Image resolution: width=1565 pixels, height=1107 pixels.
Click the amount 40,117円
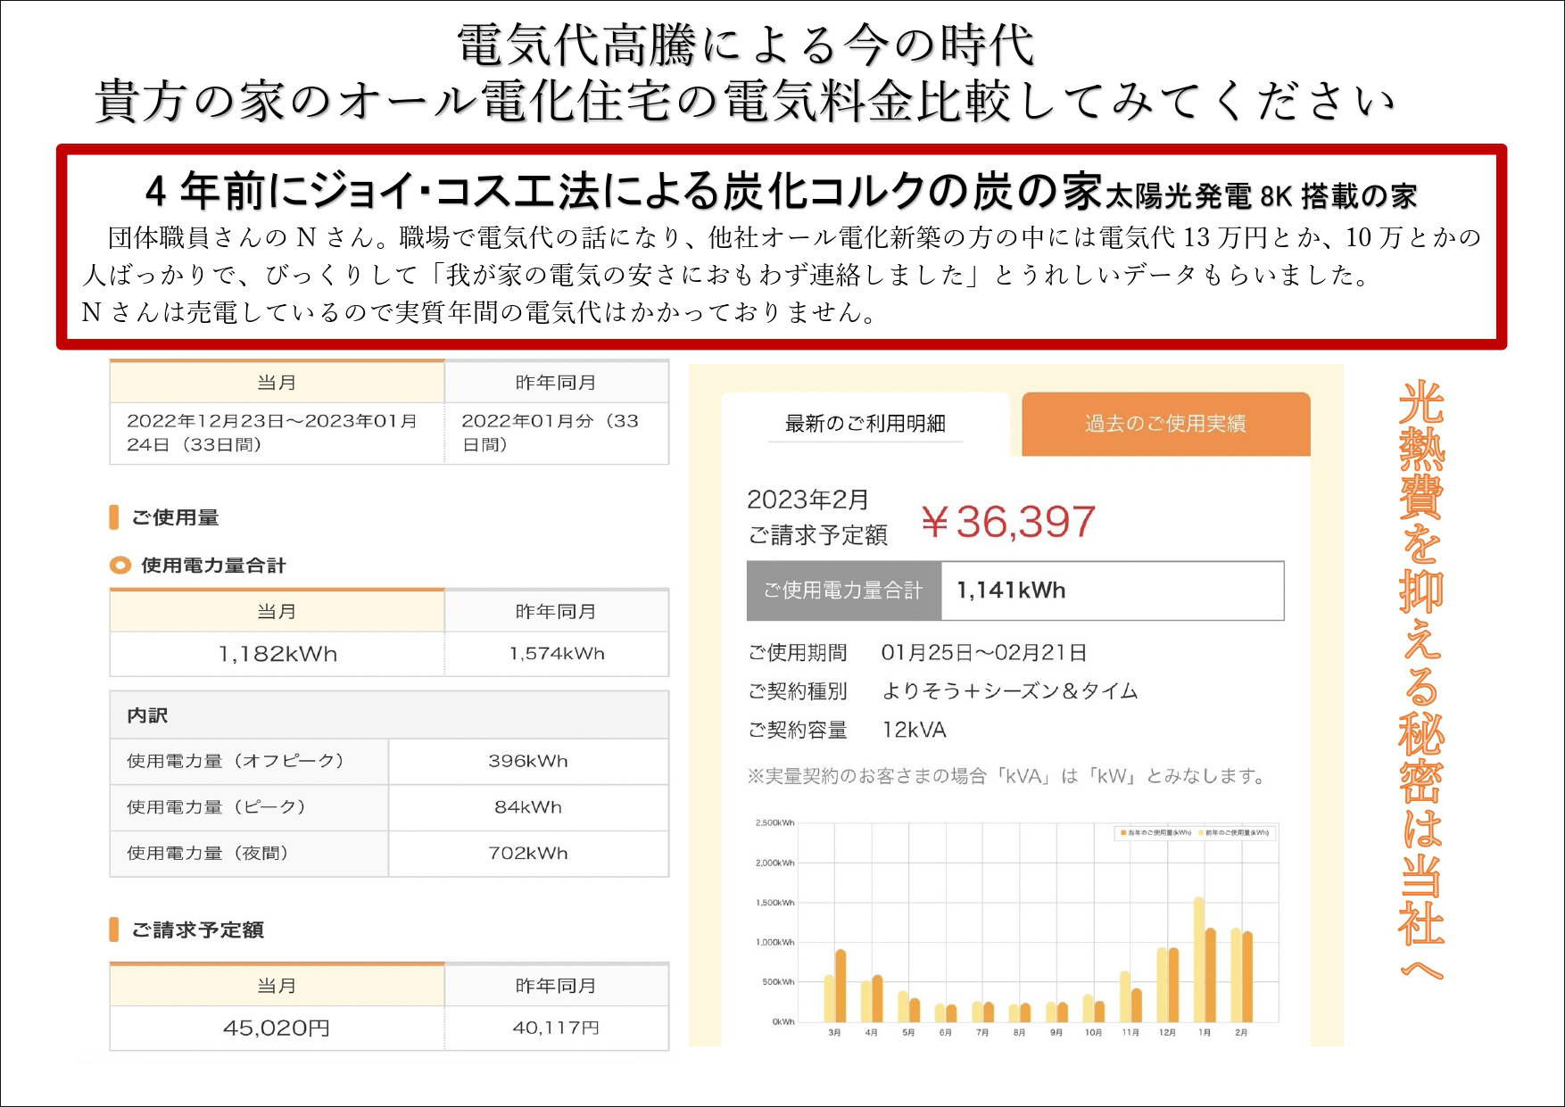coord(556,1029)
